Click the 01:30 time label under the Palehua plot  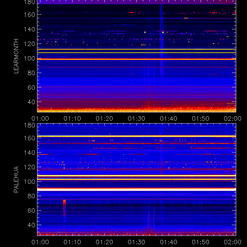136,242
